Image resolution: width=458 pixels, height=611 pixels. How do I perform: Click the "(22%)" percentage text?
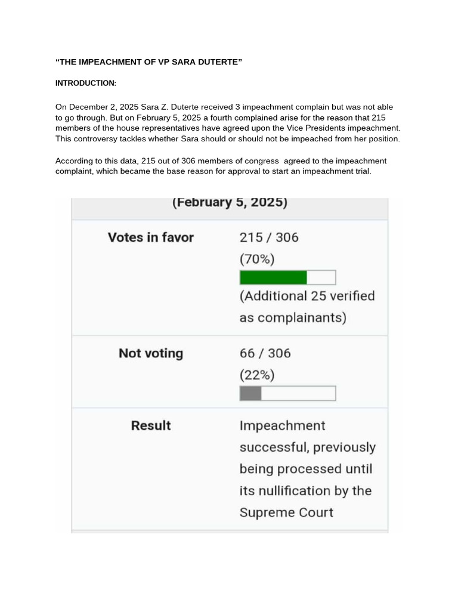click(257, 375)
